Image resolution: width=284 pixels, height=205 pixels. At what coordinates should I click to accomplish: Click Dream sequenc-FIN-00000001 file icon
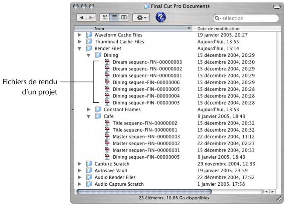click(x=107, y=76)
